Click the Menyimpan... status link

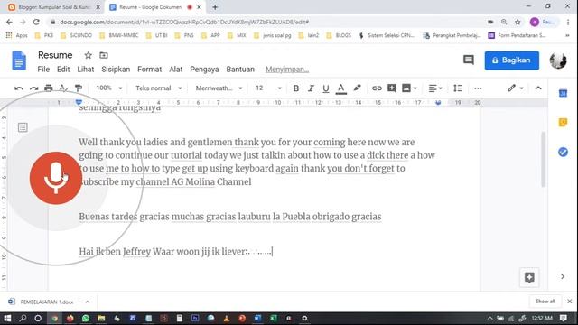click(287, 70)
